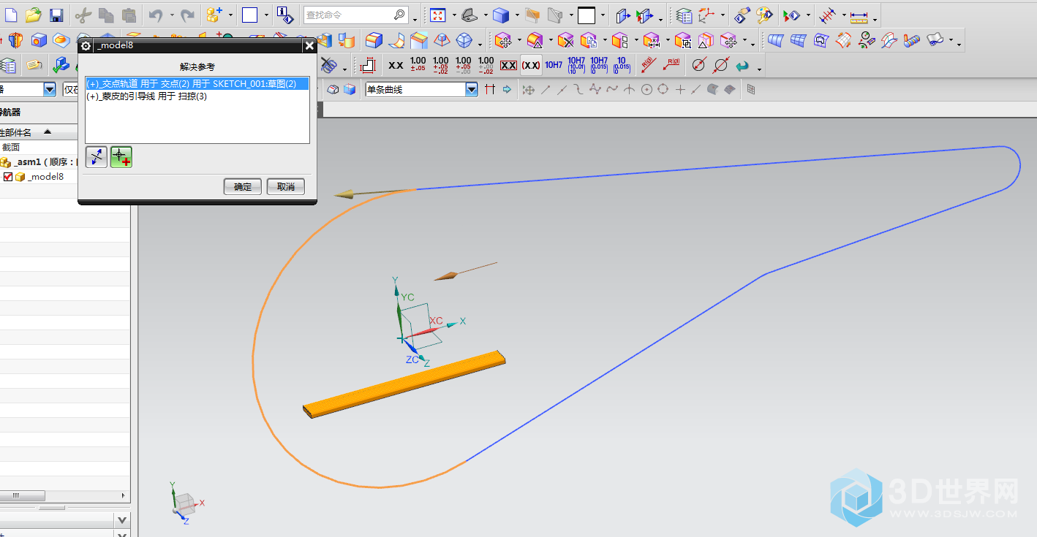The width and height of the screenshot is (1037, 537).
Task: Click the reverse direction icon in dialog
Action: click(x=97, y=156)
